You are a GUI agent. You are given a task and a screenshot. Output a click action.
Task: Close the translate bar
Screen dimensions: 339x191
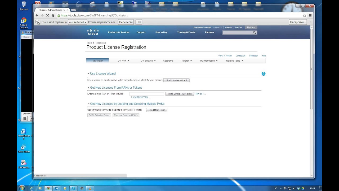(311, 22)
